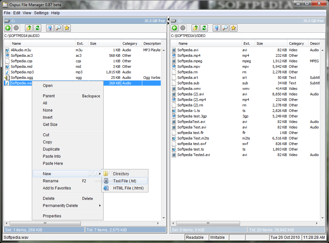
Task: Click the left pane green Back arrow
Action: pos(8,28)
